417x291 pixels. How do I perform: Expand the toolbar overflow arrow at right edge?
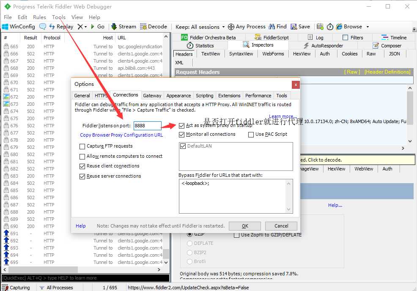(414, 29)
